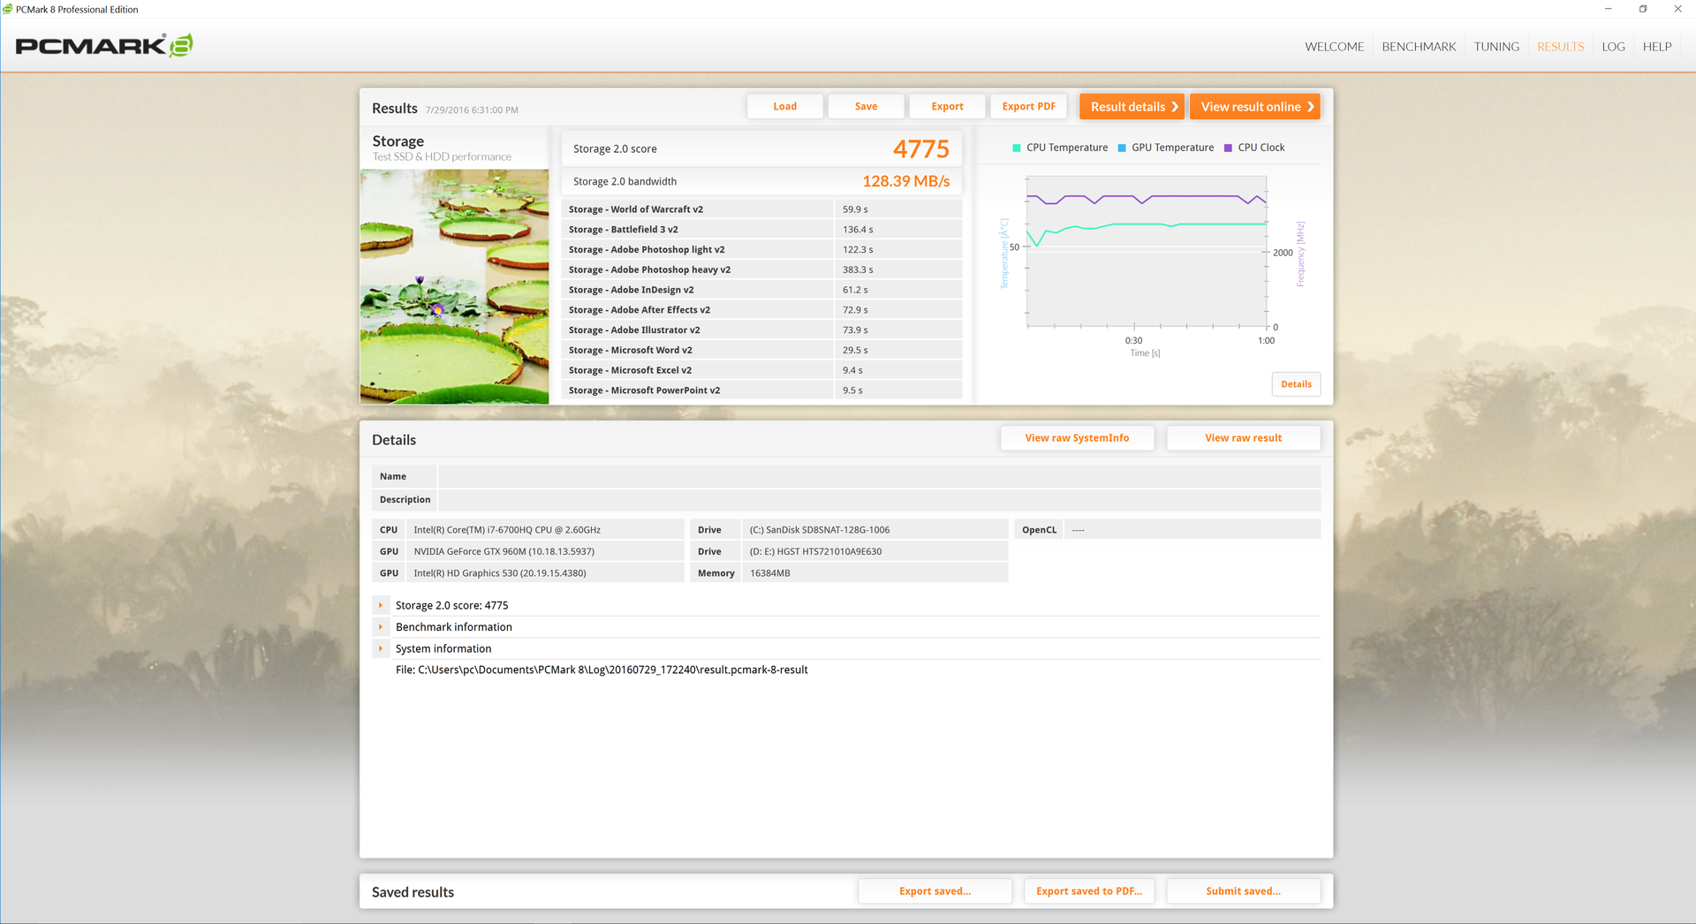Expand the Storage 2.0 score: 4775 section
Image resolution: width=1696 pixels, height=924 pixels.
381,605
